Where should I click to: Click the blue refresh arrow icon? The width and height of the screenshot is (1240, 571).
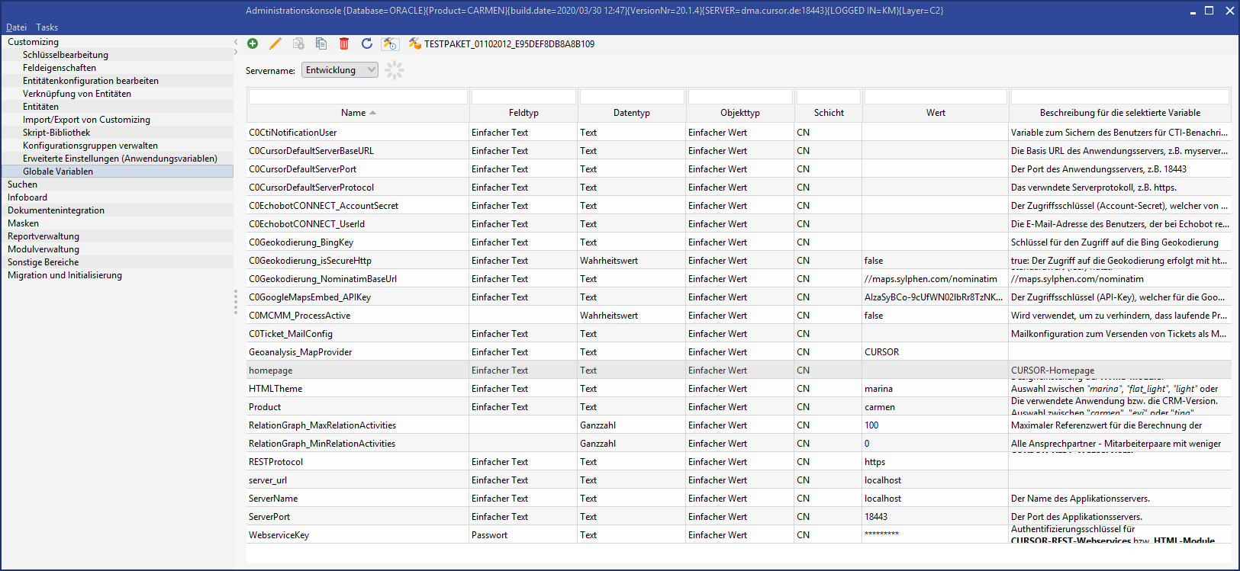[x=367, y=43]
